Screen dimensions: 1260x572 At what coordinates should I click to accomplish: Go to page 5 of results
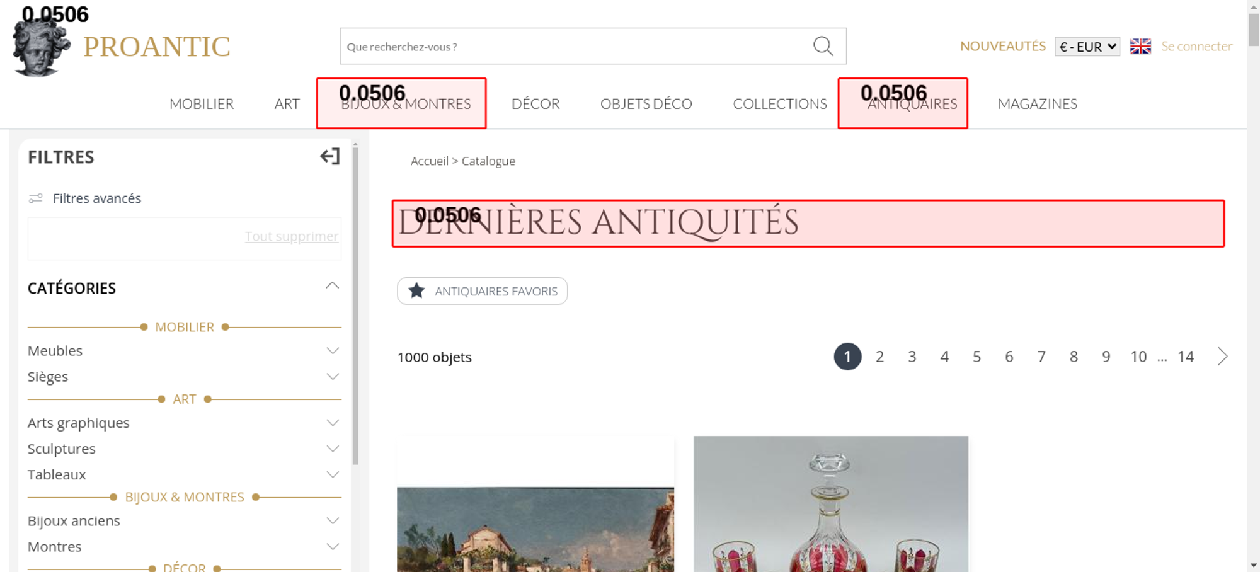point(976,357)
